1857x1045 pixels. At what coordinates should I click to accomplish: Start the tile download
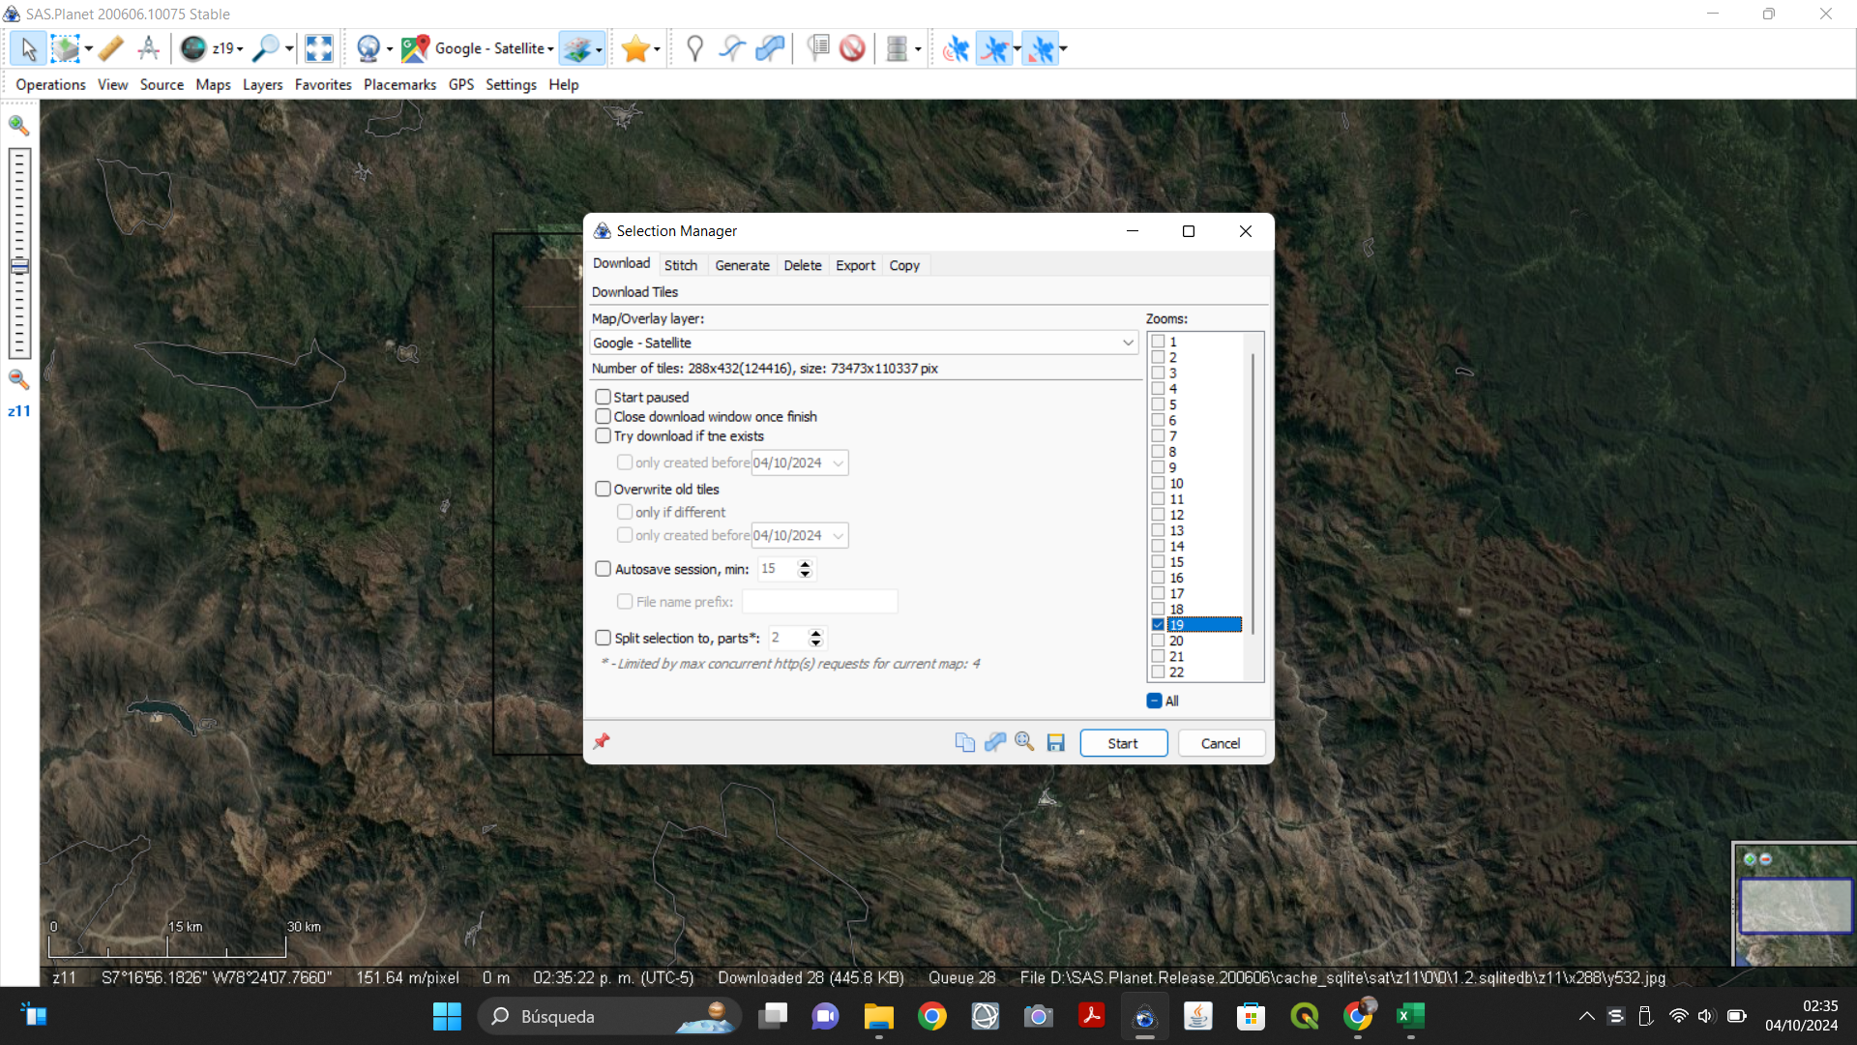coord(1123,743)
